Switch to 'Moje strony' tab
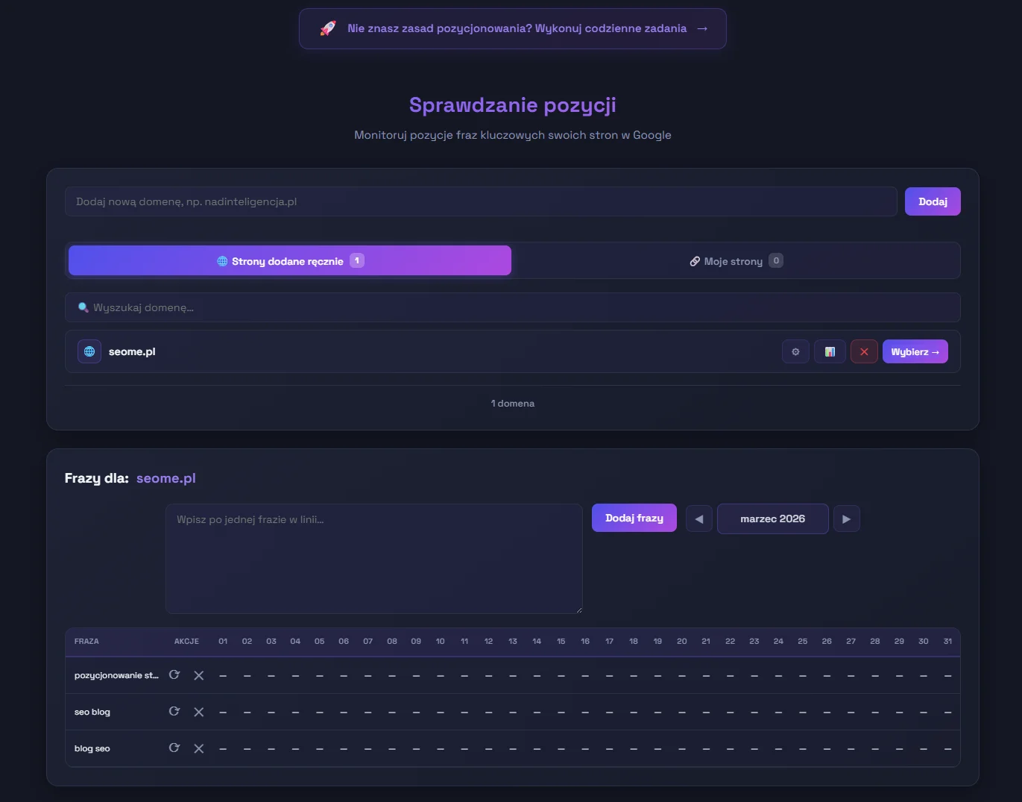This screenshot has width=1022, height=802. pos(736,261)
